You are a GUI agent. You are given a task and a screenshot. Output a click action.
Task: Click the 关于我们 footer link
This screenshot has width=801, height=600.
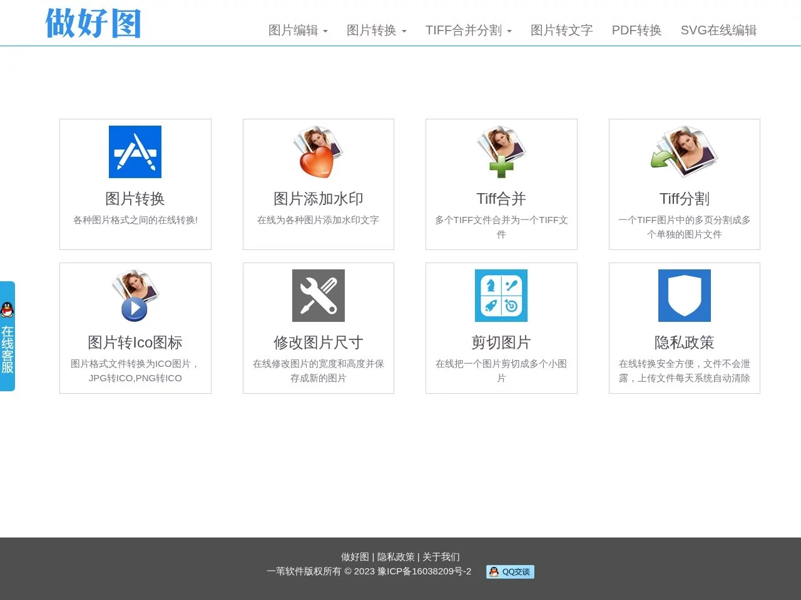point(440,557)
